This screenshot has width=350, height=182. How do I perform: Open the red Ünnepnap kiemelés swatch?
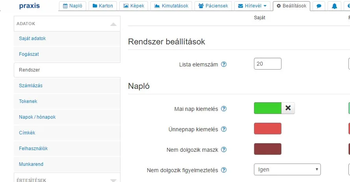point(268,129)
